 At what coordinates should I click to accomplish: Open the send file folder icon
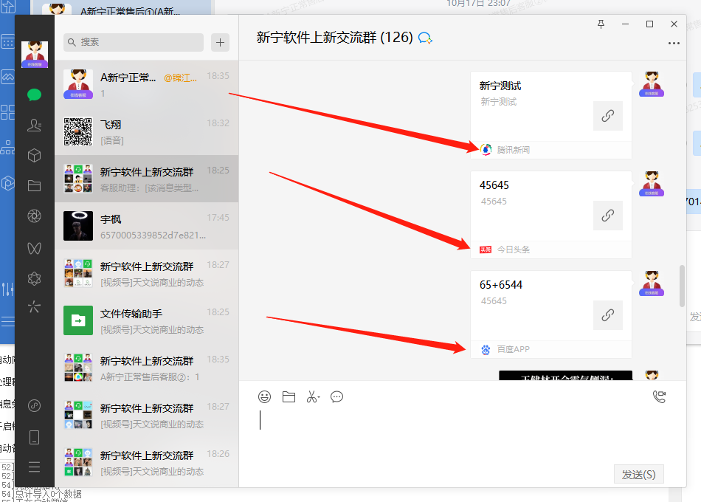tap(289, 397)
